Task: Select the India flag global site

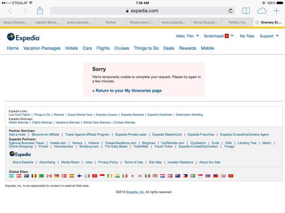Action: click(117, 176)
